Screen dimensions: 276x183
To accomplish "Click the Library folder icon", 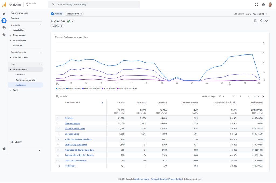I will (x=12, y=142).
